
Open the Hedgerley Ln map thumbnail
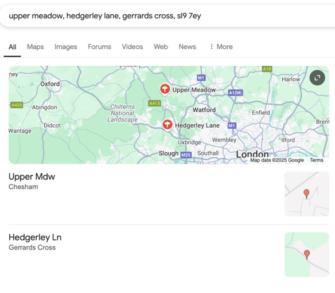coord(307,255)
